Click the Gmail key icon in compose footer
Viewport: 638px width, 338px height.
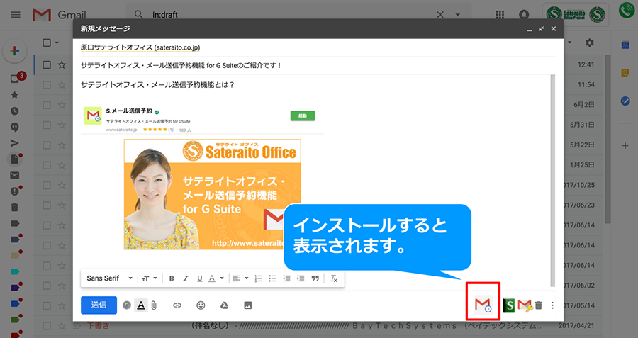click(525, 305)
